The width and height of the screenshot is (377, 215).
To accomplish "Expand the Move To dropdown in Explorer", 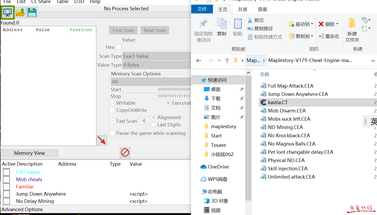I will tap(312, 24).
